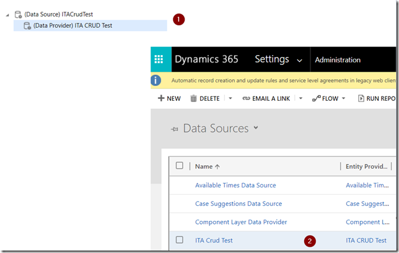The width and height of the screenshot is (399, 253).
Task: Open the Available Tim... entity provider link
Action: tap(367, 185)
